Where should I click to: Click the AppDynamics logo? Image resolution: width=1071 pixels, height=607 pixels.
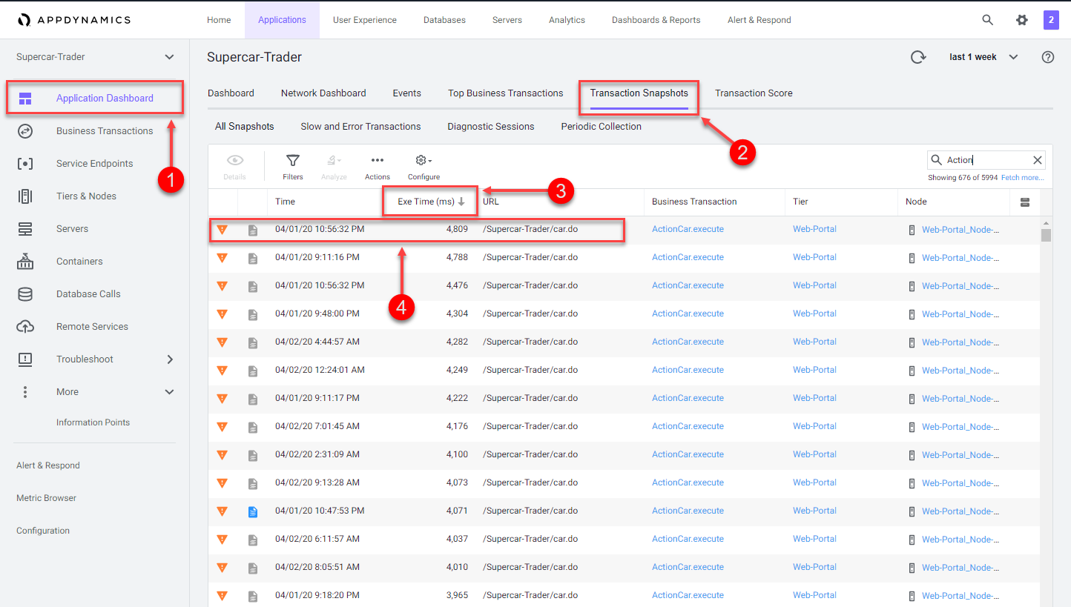(x=73, y=20)
